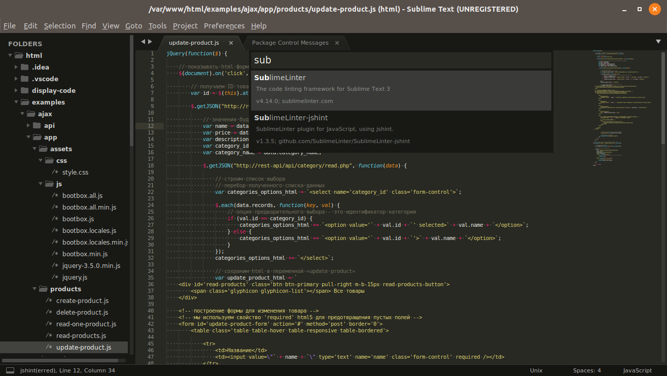Open bootbox.js file
This screenshot has width=667, height=376.
tap(78, 219)
